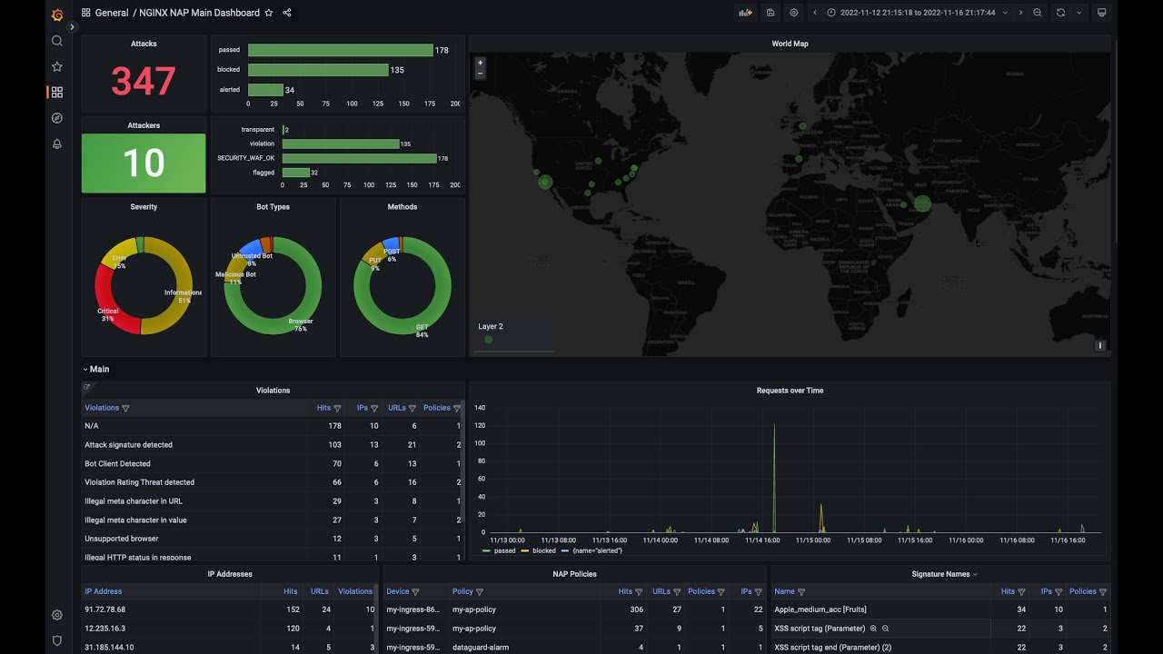Click the Layer 2 map legend marker
Screen dimensions: 1163x654
(x=489, y=340)
